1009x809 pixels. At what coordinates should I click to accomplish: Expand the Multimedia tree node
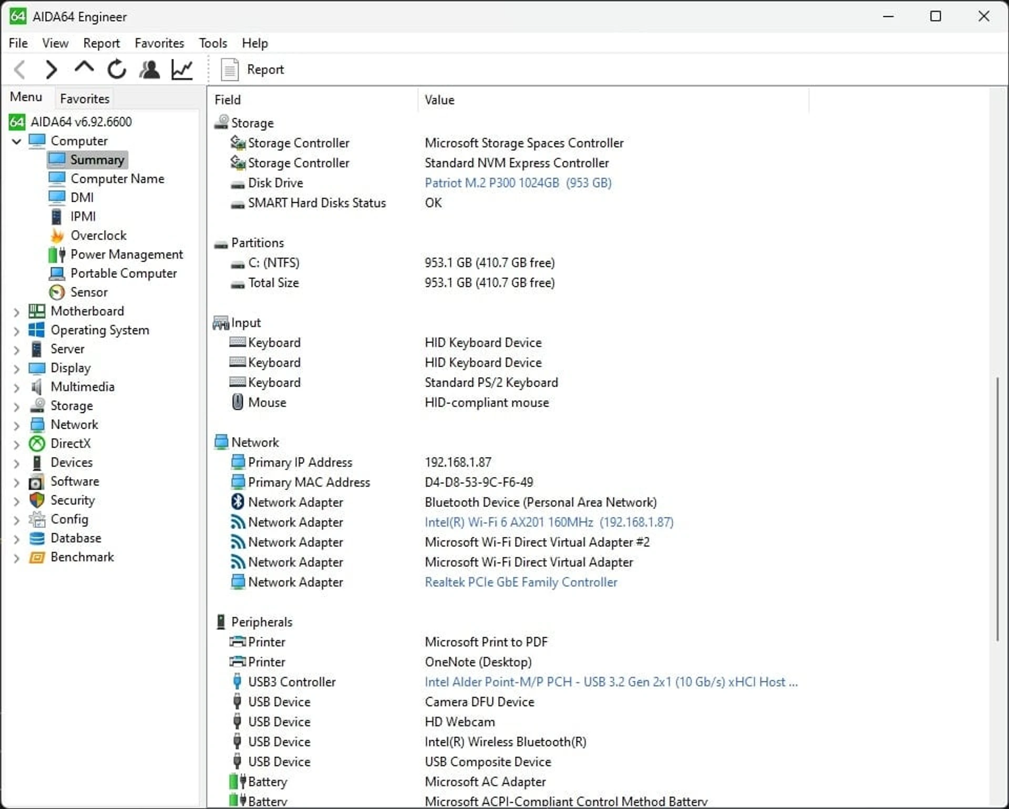pos(17,388)
